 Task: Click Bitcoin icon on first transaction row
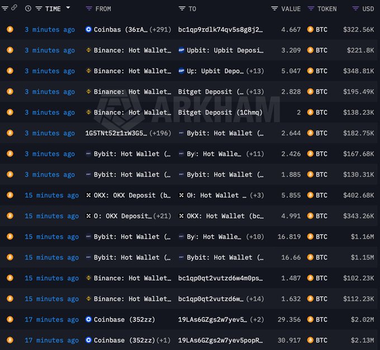tap(9, 30)
